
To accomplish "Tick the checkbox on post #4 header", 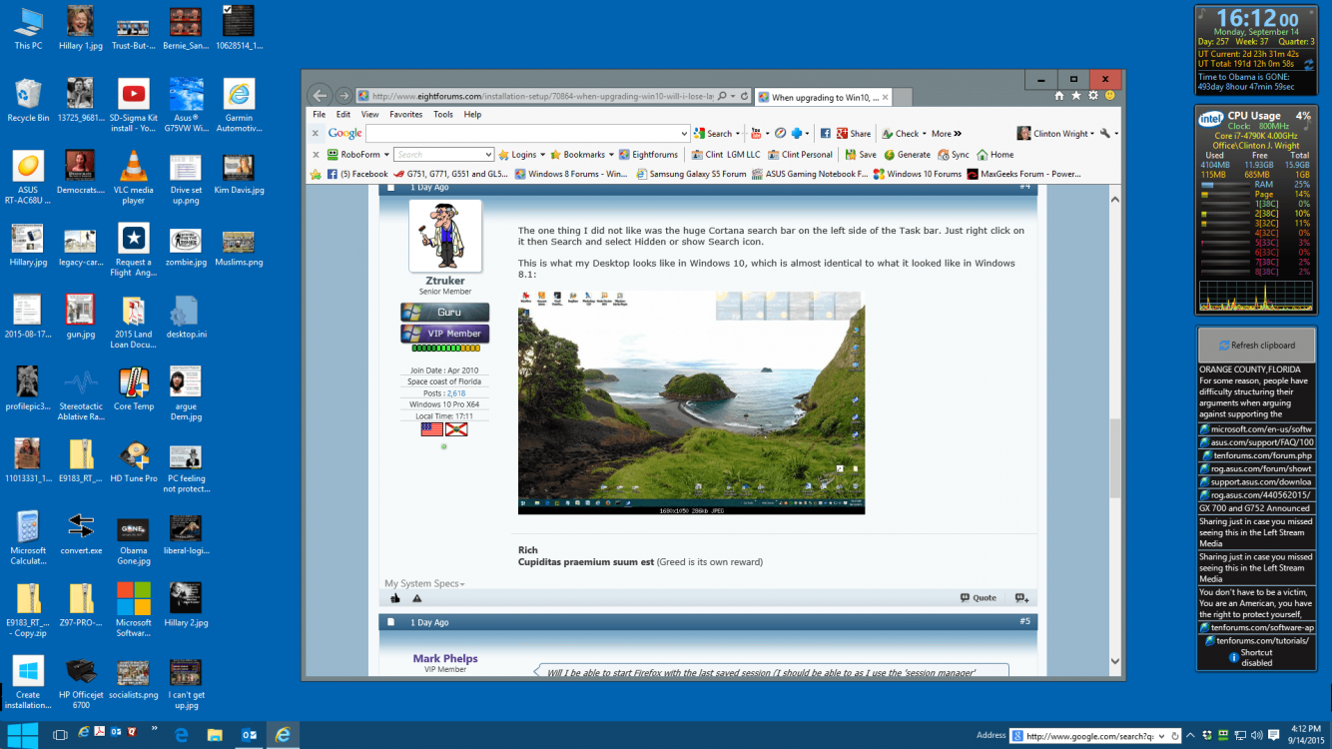I will 391,187.
